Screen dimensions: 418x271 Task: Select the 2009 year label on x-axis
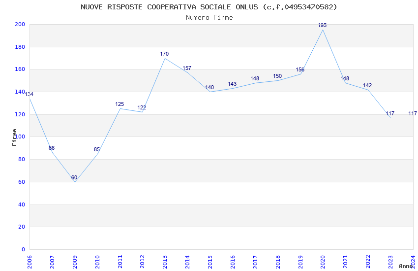pyautogui.click(x=75, y=262)
